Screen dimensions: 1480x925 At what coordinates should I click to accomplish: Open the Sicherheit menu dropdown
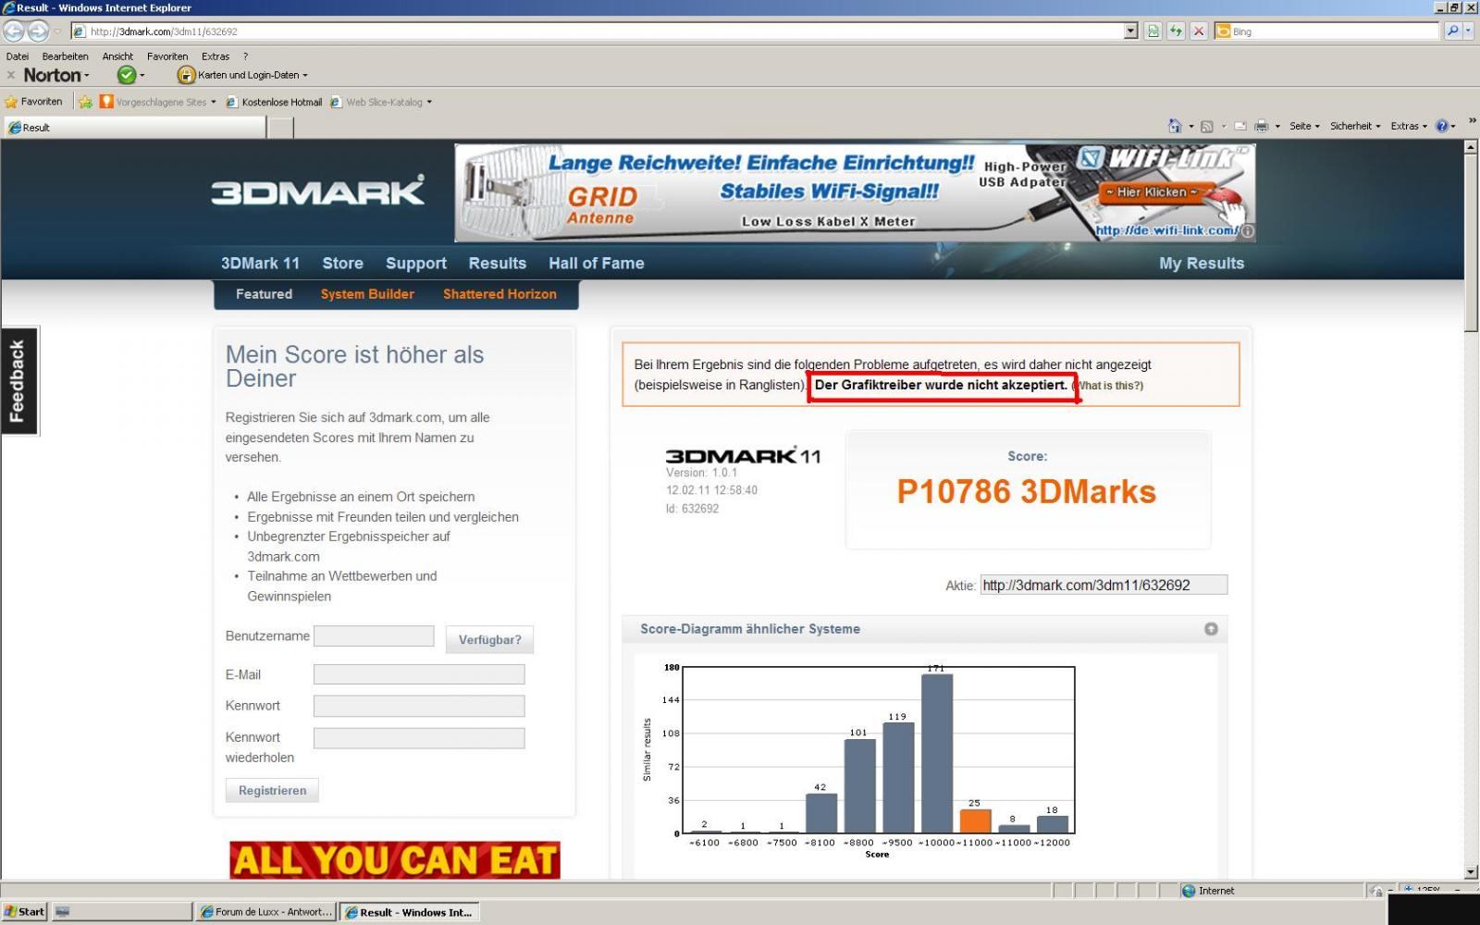[x=1355, y=126]
